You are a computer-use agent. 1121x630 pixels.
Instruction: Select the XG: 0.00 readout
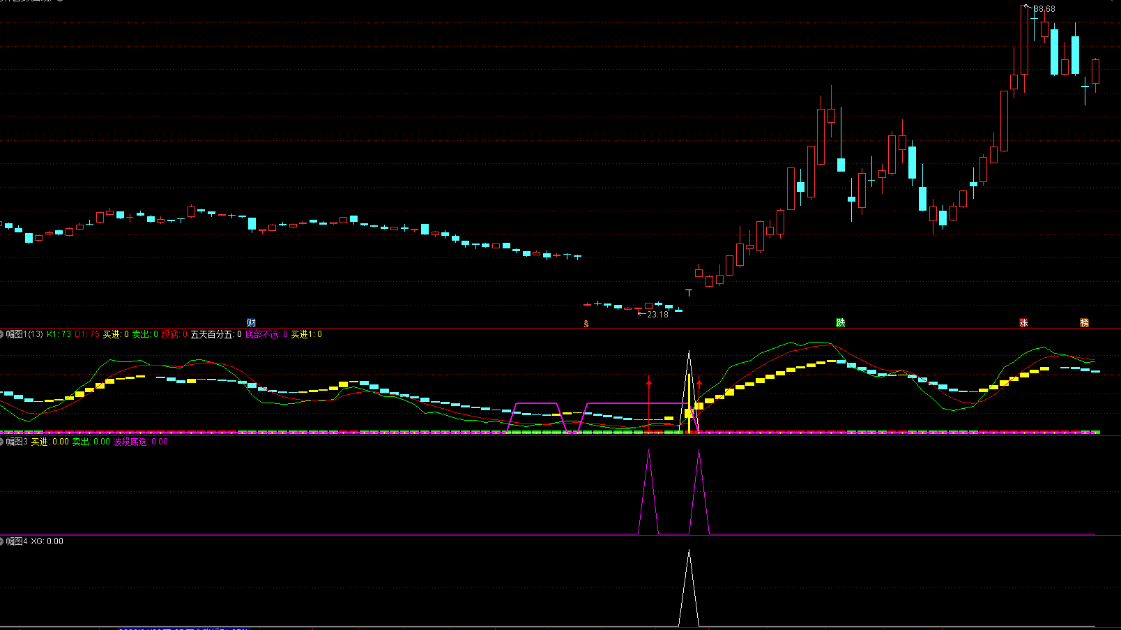47,541
